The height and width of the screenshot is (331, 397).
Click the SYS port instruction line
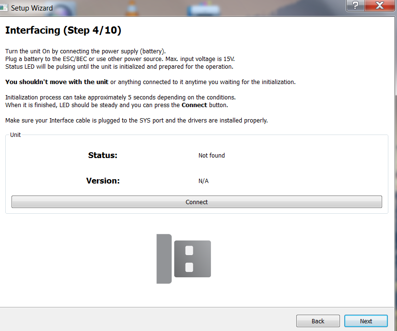tap(136, 121)
